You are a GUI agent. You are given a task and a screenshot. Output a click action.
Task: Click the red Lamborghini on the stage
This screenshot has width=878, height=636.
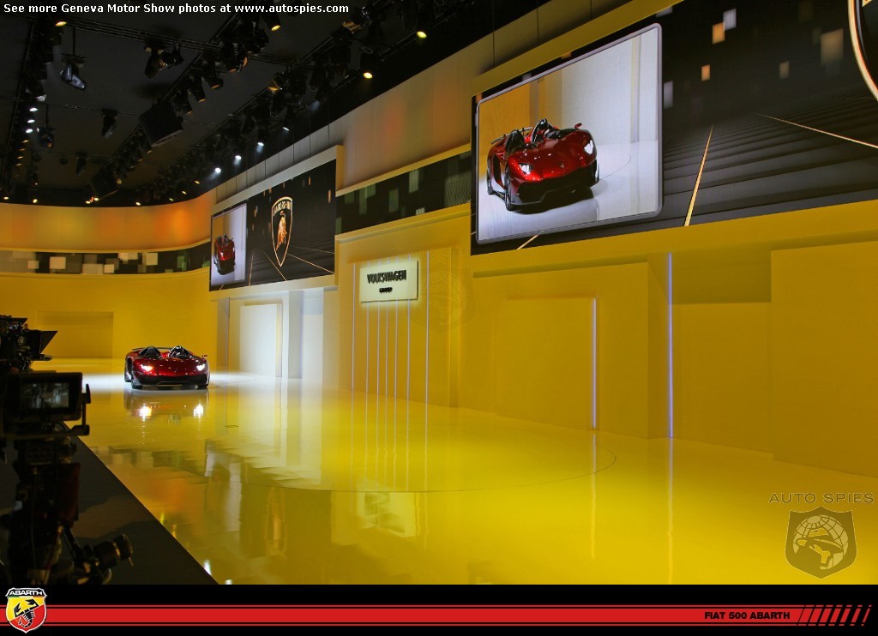(167, 367)
